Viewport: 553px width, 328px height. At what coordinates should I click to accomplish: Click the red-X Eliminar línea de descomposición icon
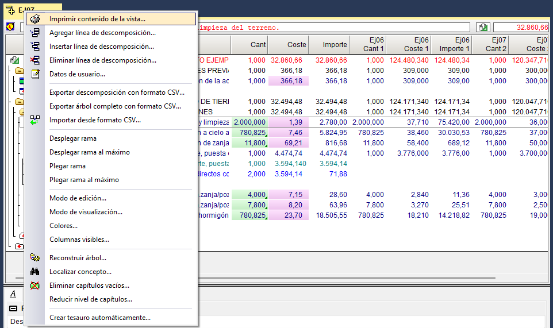point(35,60)
